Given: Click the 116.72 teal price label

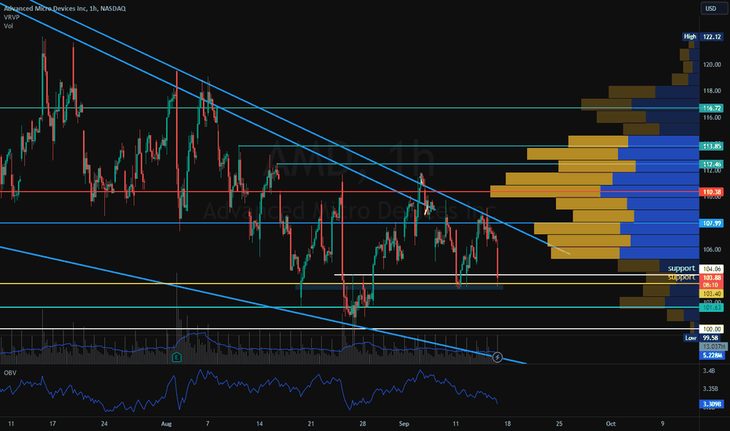Looking at the screenshot, I should [712, 108].
